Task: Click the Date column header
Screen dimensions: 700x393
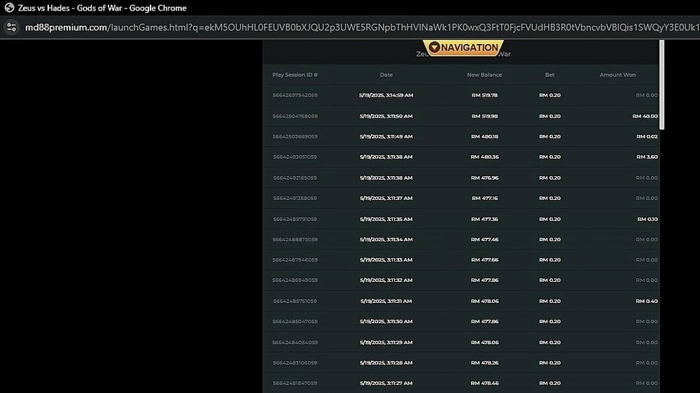Action: (x=386, y=75)
